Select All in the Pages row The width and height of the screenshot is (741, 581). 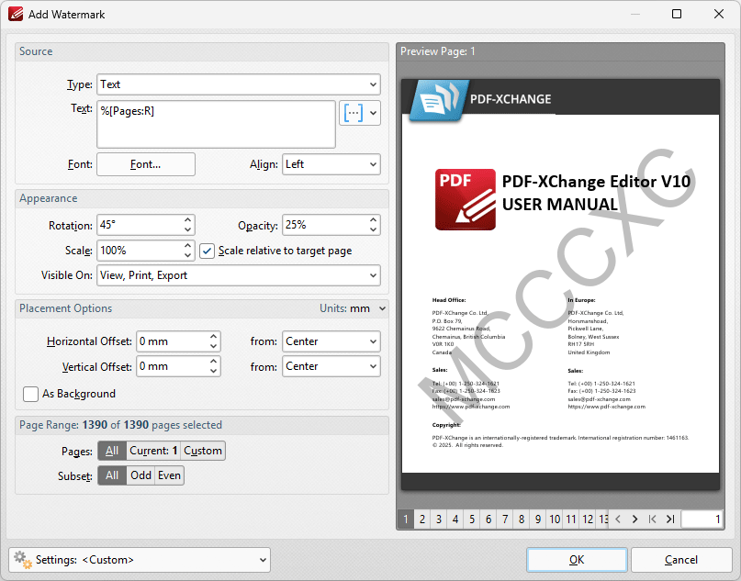tap(112, 451)
